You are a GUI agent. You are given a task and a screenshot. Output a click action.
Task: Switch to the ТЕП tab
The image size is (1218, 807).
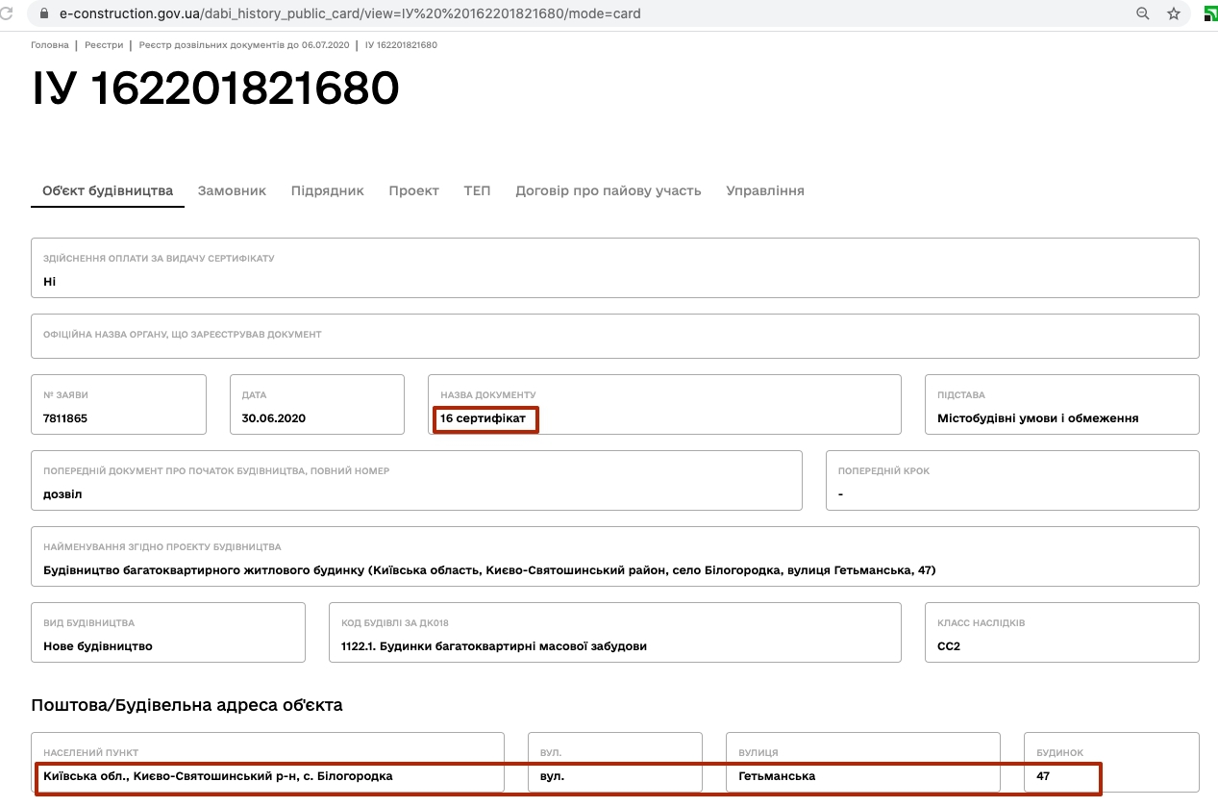[x=477, y=190]
